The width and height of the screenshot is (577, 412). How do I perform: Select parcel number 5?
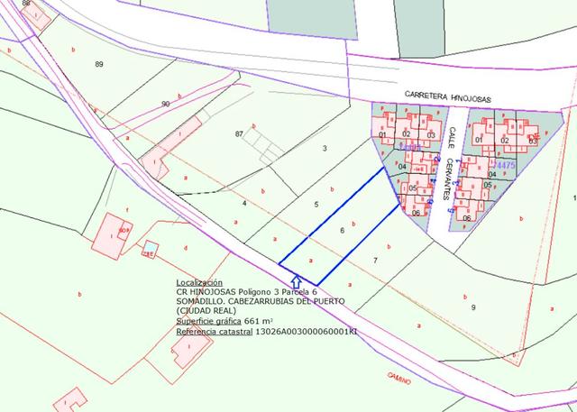(x=316, y=205)
